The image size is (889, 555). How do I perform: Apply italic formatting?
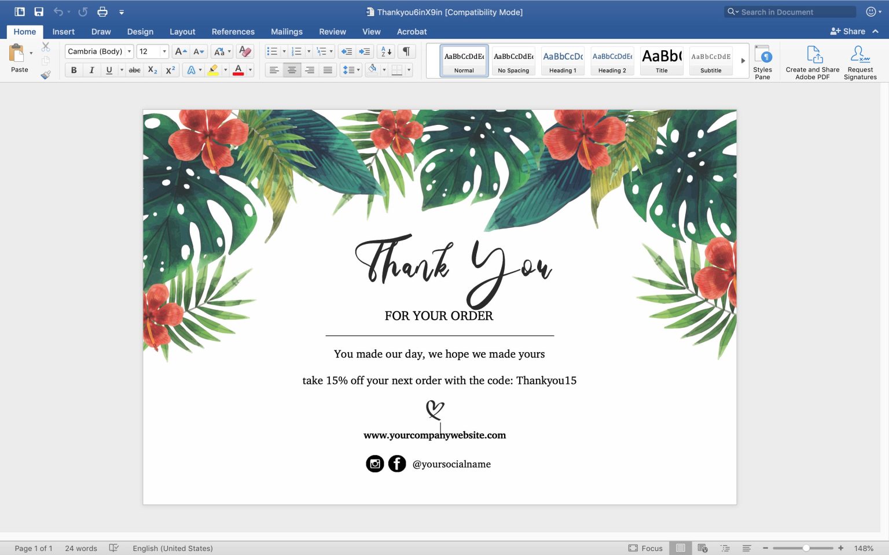point(91,70)
